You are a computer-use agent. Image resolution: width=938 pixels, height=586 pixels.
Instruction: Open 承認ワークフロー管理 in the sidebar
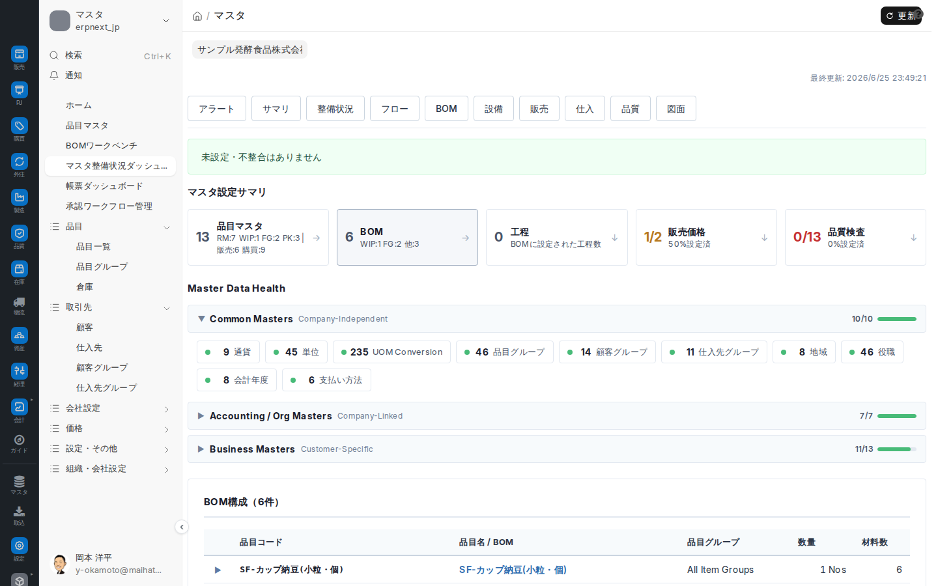tap(110, 206)
